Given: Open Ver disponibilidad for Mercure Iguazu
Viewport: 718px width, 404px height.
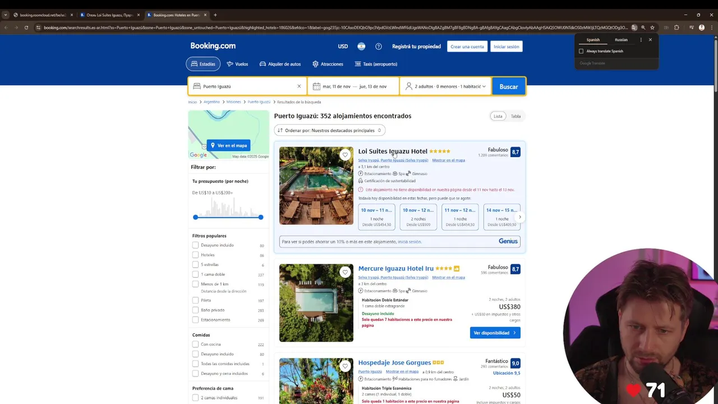Looking at the screenshot, I should [x=495, y=333].
